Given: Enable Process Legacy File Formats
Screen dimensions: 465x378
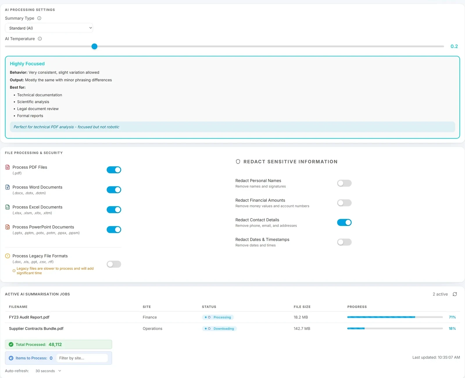Looking at the screenshot, I should [x=114, y=264].
